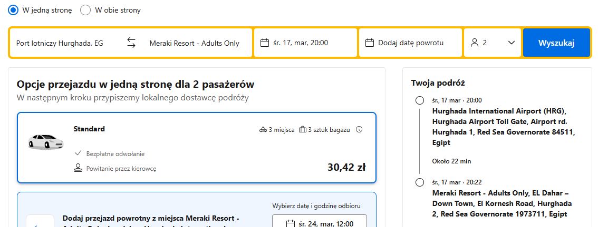Viewport: 598px width, 227px height.
Task: Click the arrival stop circle at 20:22
Action: pyautogui.click(x=420, y=182)
